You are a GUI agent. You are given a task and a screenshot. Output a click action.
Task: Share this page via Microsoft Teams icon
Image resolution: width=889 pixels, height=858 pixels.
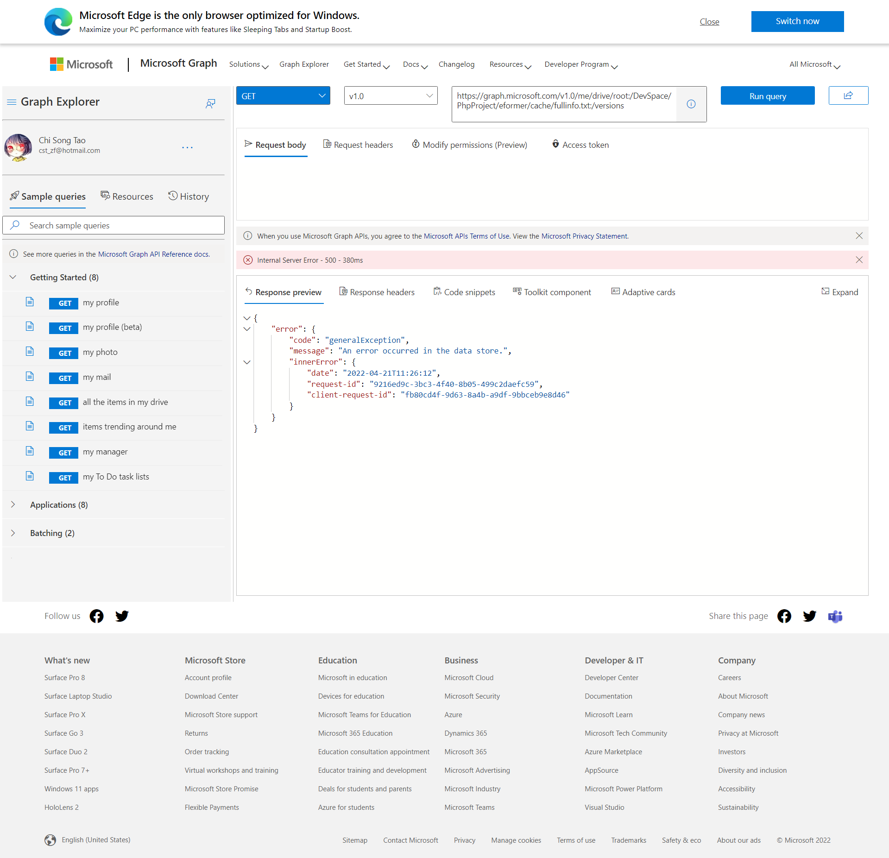tap(835, 616)
